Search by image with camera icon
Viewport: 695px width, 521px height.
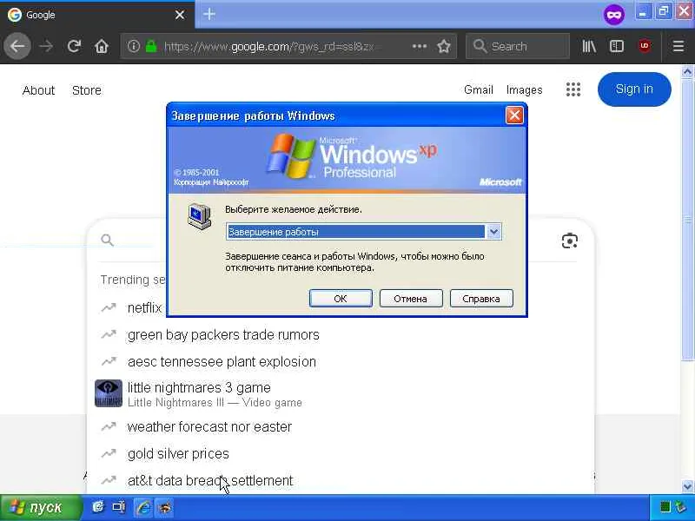[570, 241]
